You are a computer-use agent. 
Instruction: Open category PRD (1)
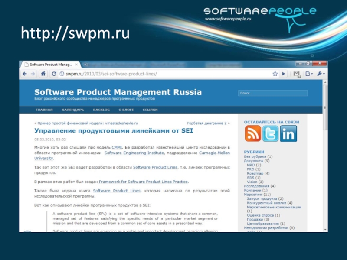pyautogui.click(x=254, y=169)
